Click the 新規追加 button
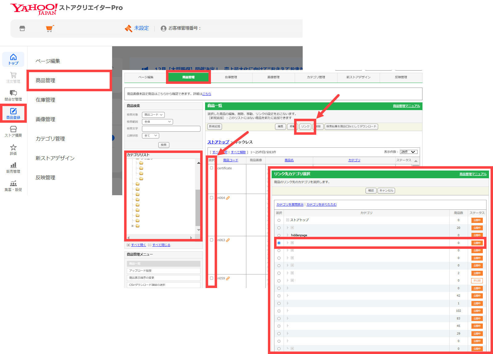The image size is (493, 354). coord(215,127)
